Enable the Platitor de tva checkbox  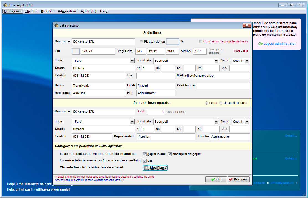pyautogui.click(x=142, y=42)
